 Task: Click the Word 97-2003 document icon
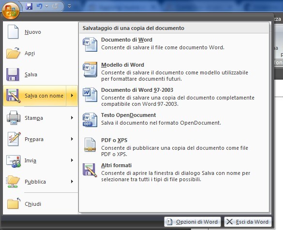(90, 95)
